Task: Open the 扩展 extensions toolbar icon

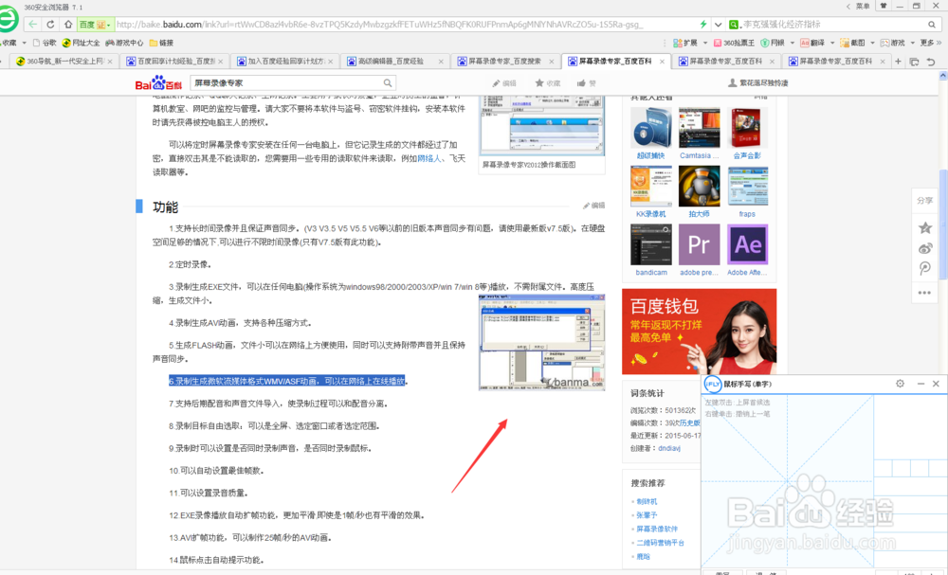Action: point(685,43)
